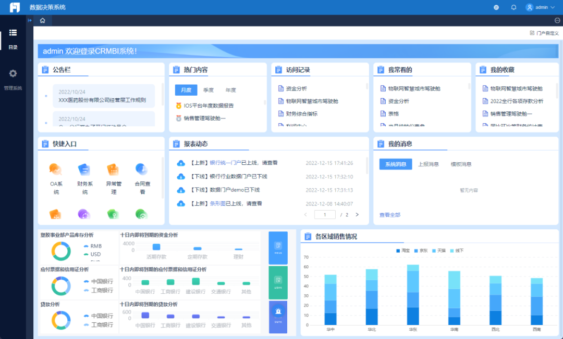Expand the admin account dropdown arrow
563x339 pixels.
(x=553, y=7)
